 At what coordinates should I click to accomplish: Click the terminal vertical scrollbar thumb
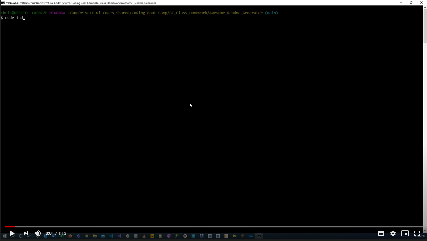(x=425, y=26)
